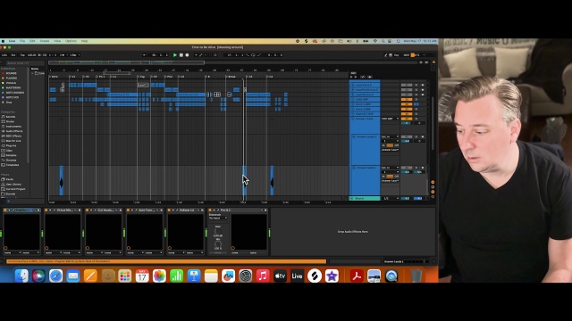
Task: Toggle Auto-Tune device activator
Action: click(x=128, y=210)
